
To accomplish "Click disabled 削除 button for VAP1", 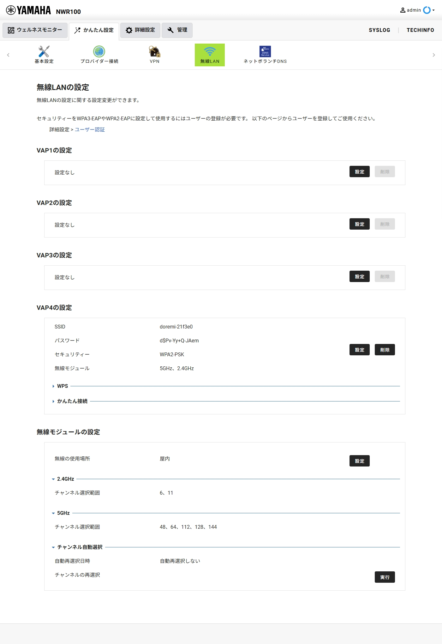I will click(385, 172).
